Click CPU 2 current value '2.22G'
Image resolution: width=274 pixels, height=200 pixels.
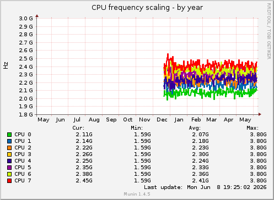[x=84, y=148]
